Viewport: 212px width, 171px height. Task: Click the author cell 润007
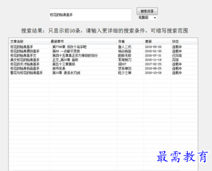click(122, 64)
